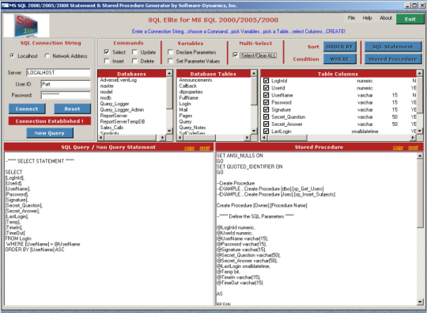The image size is (427, 313).
Task: Generate the Stored Procedure
Action: click(x=393, y=59)
